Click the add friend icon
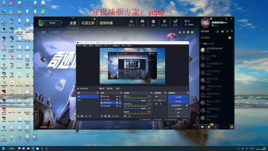 point(218,32)
